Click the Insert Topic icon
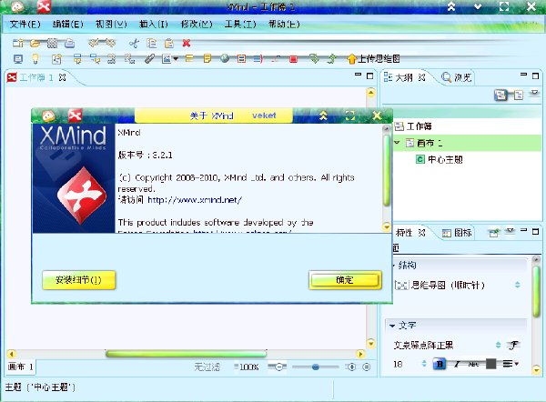Screen dimensions: 546x402 click(77, 59)
